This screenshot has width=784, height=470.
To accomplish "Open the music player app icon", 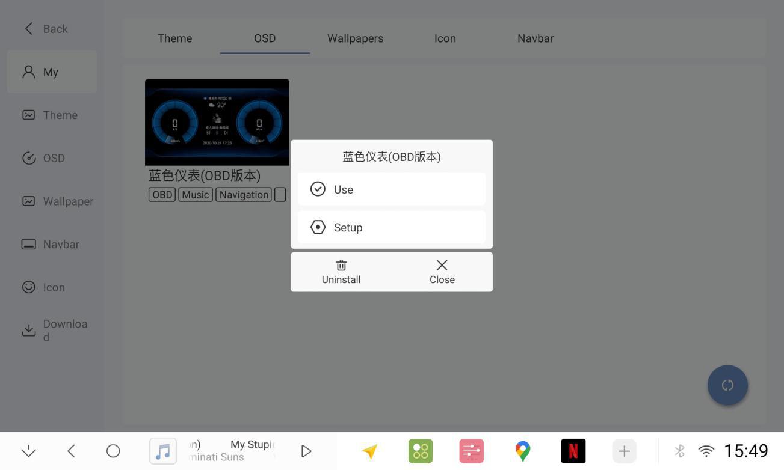I will [x=163, y=451].
